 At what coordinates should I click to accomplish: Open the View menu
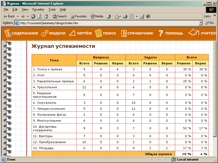pyautogui.click(x=25, y=10)
